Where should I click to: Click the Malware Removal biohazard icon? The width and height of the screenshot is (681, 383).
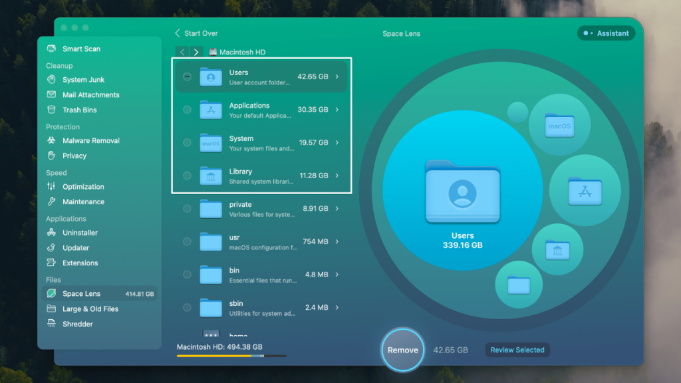pyautogui.click(x=51, y=141)
